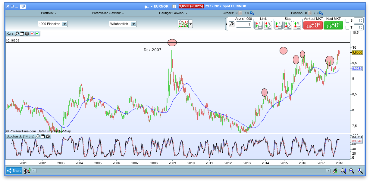Open the order panel wrench settings
Screen dimensions: 370x182
(x=231, y=24)
